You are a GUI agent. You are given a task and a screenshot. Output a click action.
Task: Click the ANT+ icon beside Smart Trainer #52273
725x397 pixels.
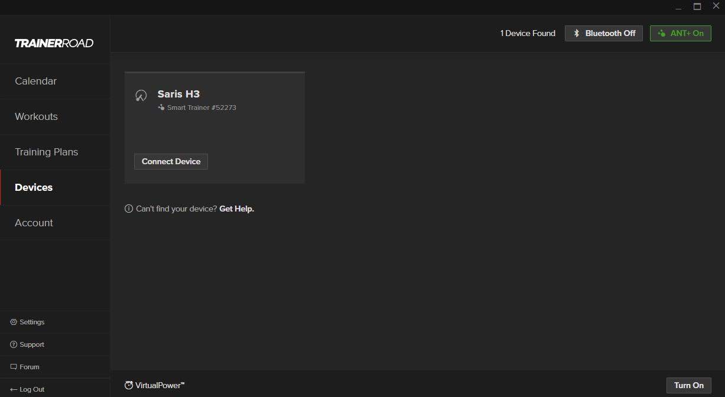(161, 108)
